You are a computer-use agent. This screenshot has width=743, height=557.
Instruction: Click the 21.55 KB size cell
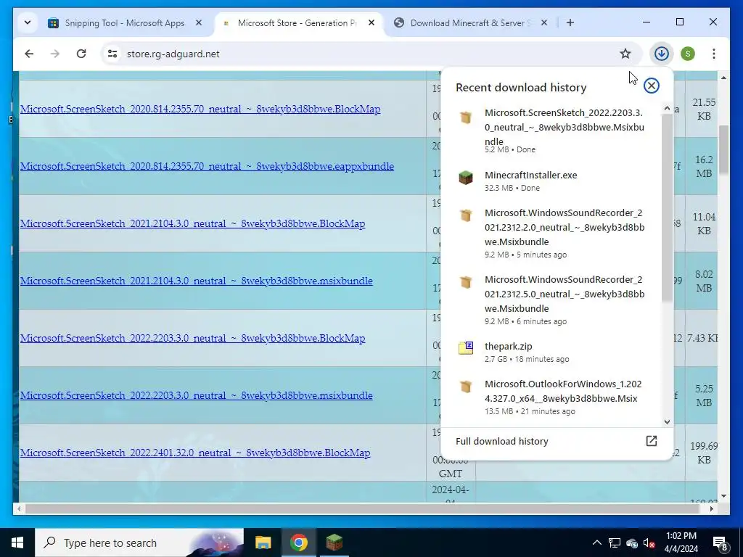click(x=704, y=109)
